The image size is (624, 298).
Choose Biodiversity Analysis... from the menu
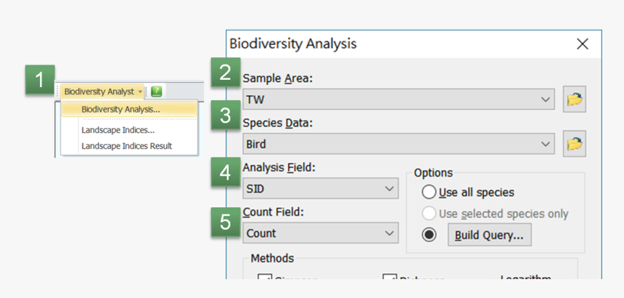pos(121,109)
